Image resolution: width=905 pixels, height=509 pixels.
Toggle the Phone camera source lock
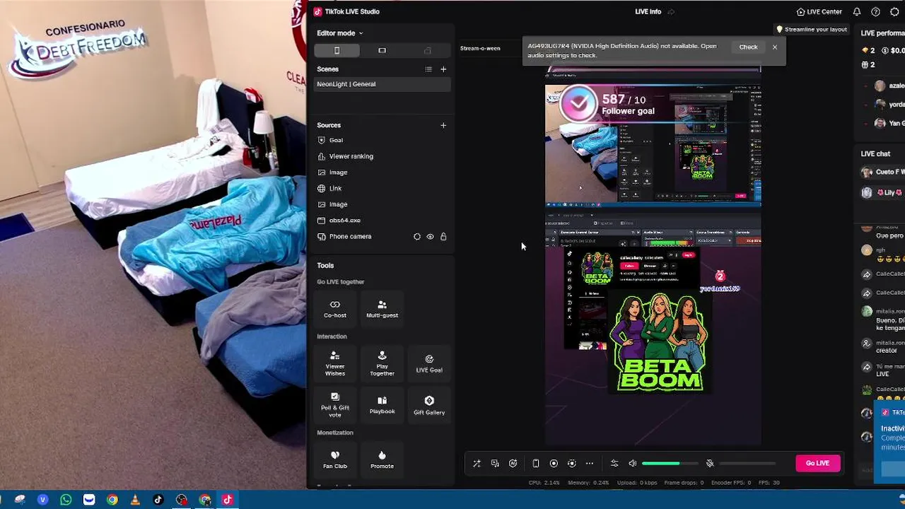[x=443, y=237]
